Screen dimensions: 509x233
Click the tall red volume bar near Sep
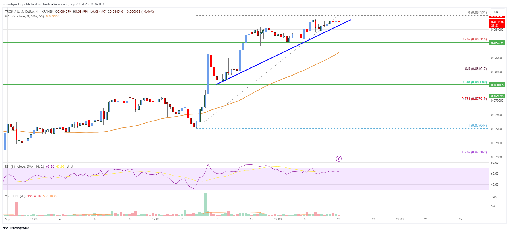(16, 209)
